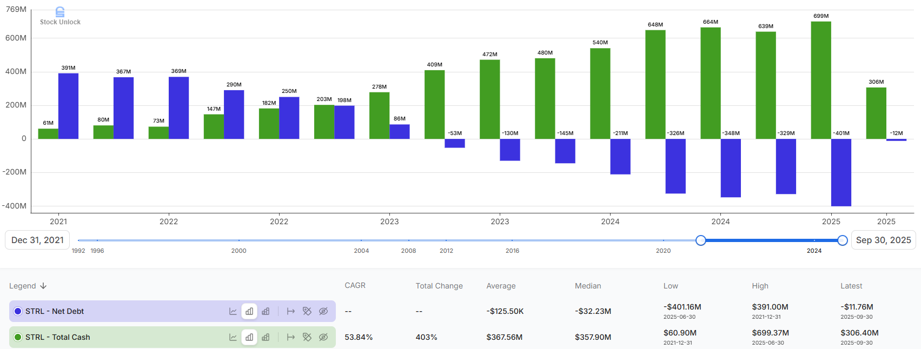Click the blue 86M Net Debt bar
Image resolution: width=921 pixels, height=349 pixels.
400,132
